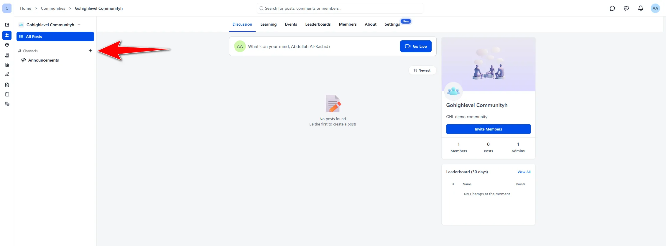Click the Posts count on community card
Viewport: 666px width, 246px height.
[488, 148]
